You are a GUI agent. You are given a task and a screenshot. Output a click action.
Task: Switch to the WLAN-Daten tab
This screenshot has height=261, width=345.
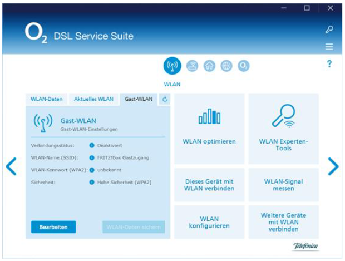[x=47, y=99]
